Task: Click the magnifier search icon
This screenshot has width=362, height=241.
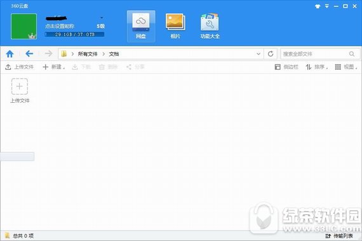Action: tap(352, 54)
